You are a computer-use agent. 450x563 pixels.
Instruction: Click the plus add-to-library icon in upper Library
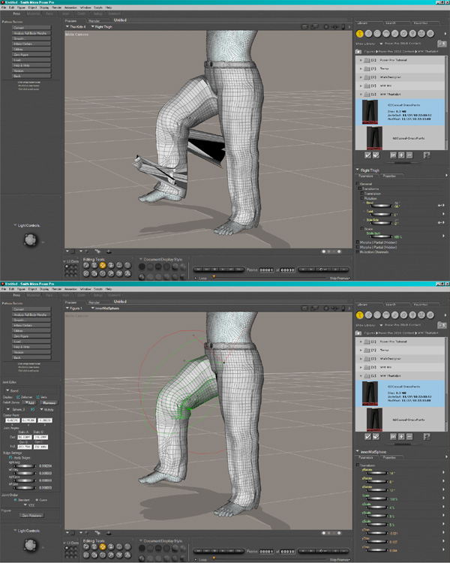point(401,155)
